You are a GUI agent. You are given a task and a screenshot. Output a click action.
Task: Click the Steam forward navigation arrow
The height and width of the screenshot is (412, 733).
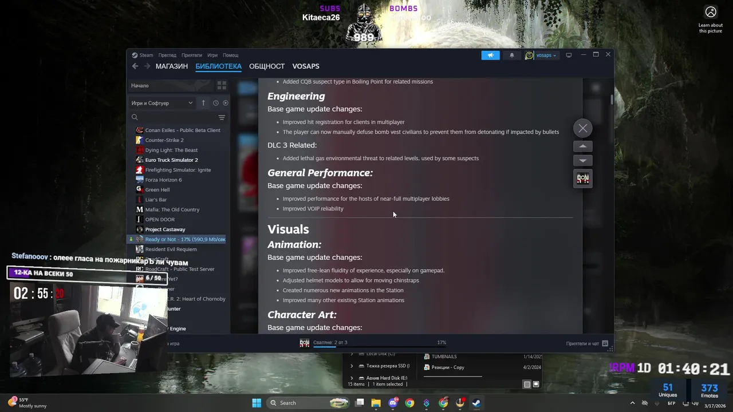point(147,66)
